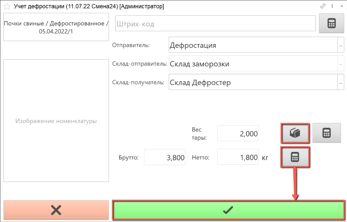Click the box icon to select tare
347x222 pixels.
[x=295, y=133]
